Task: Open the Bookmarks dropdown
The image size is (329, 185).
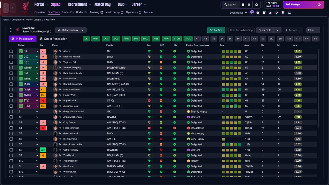Action: [238, 13]
